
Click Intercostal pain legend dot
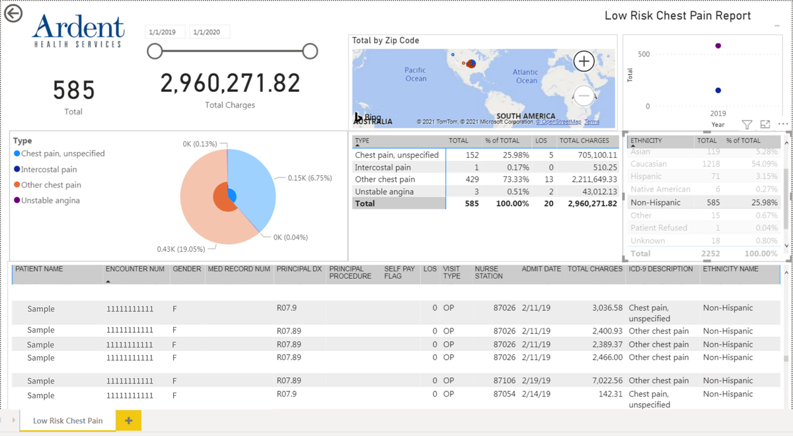tap(17, 170)
